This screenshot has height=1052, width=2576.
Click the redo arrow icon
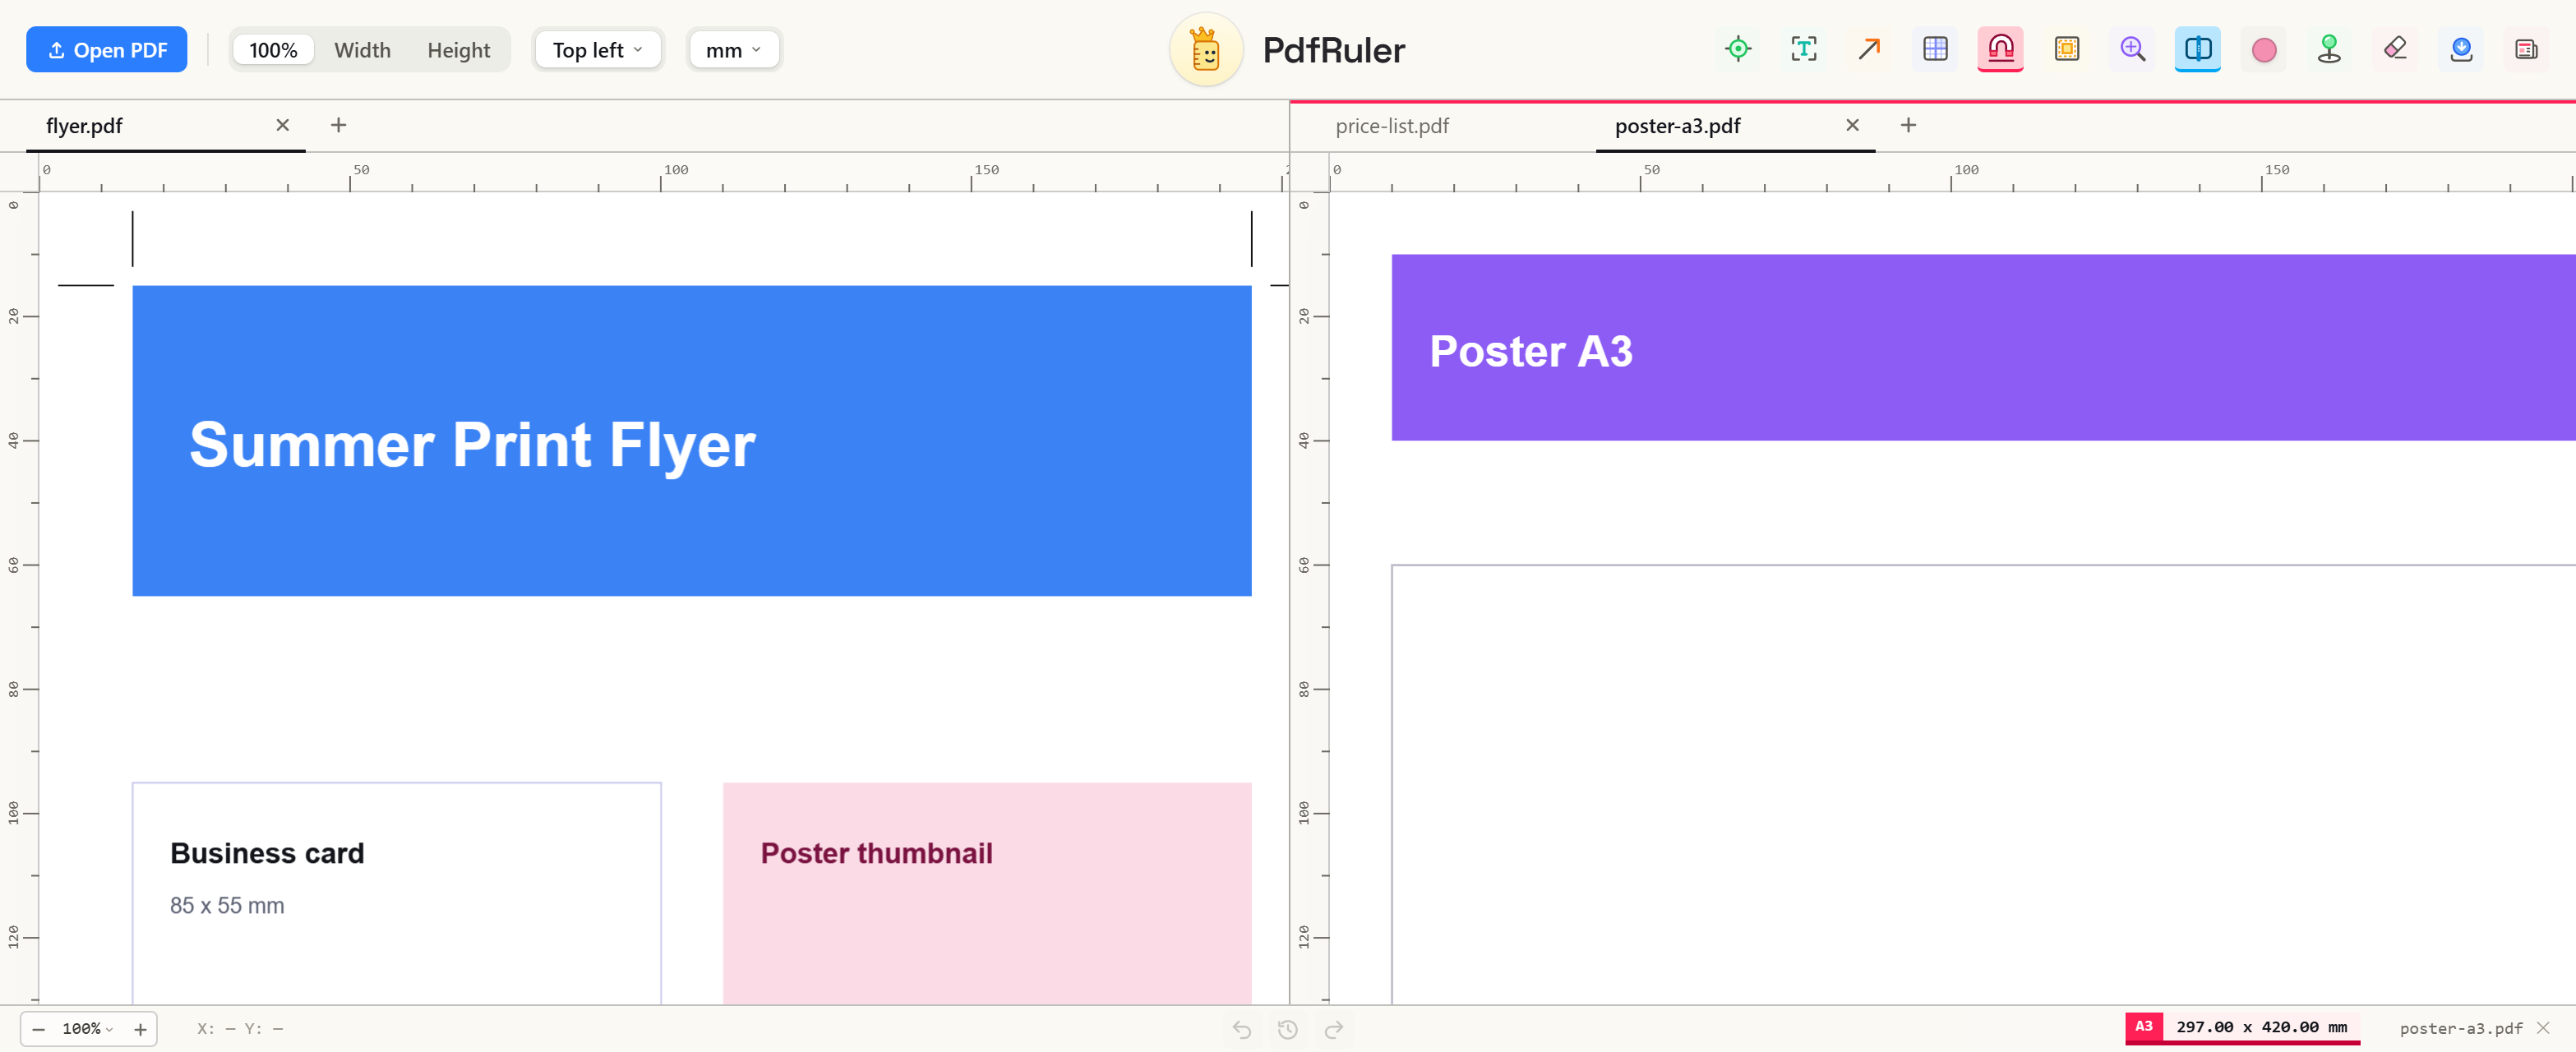(1334, 1029)
